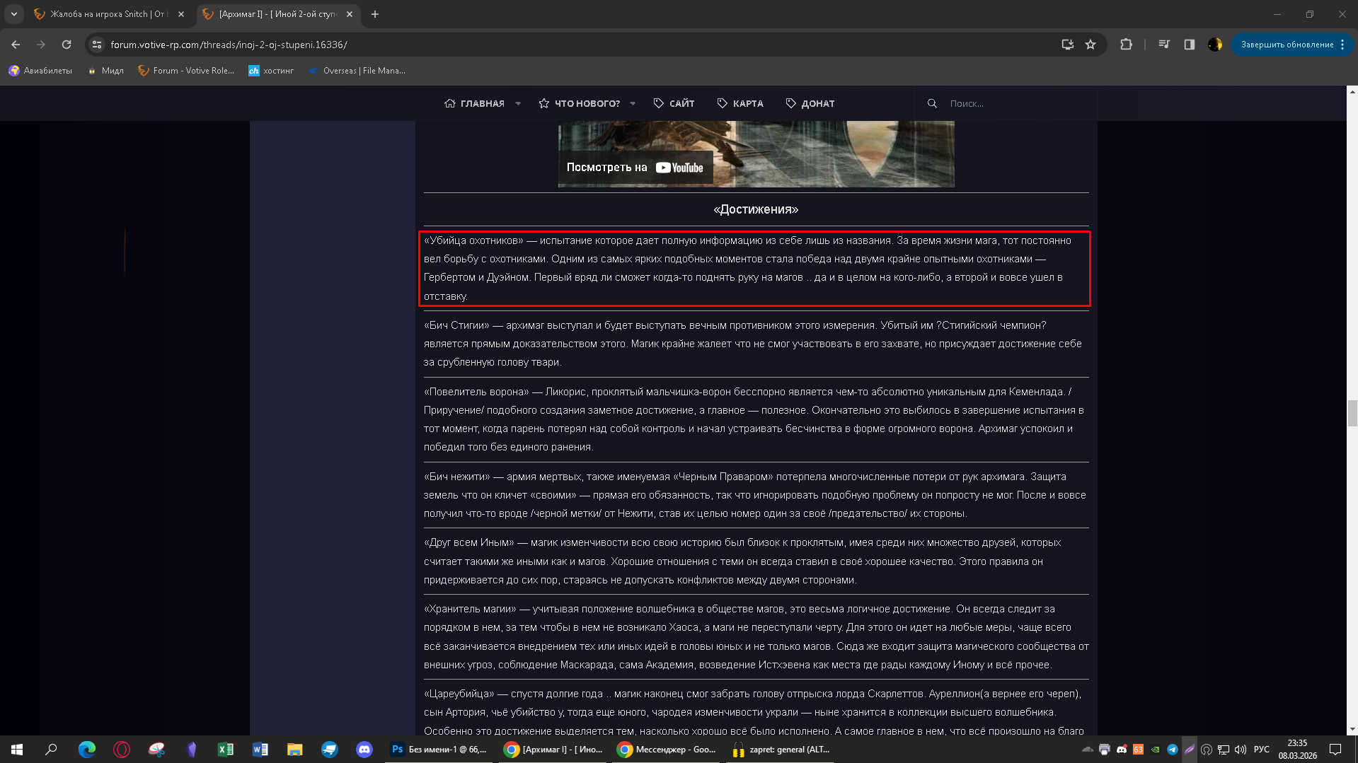1358x763 pixels.
Task: Open Chrome side panel icon
Action: click(x=1190, y=45)
